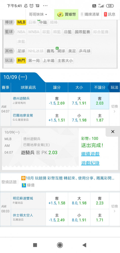Viewport: 120px width, 253px height.
Task: Open the 10/09 (一) date tab
Action: click(x=15, y=77)
